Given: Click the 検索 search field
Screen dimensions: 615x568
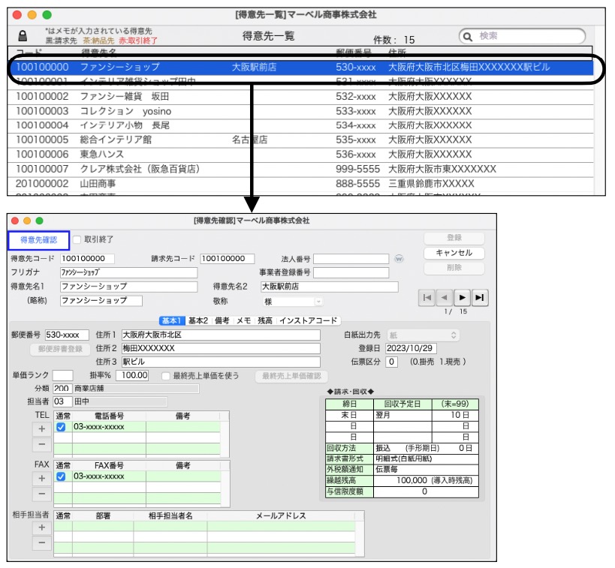Looking at the screenshot, I should [522, 36].
